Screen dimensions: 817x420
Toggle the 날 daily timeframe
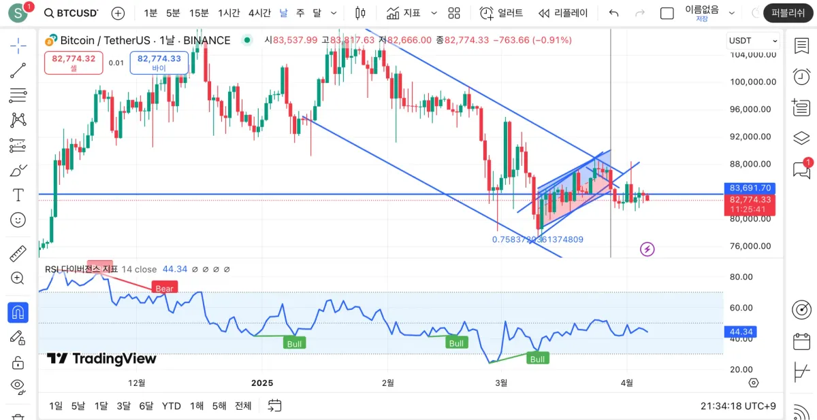point(284,13)
